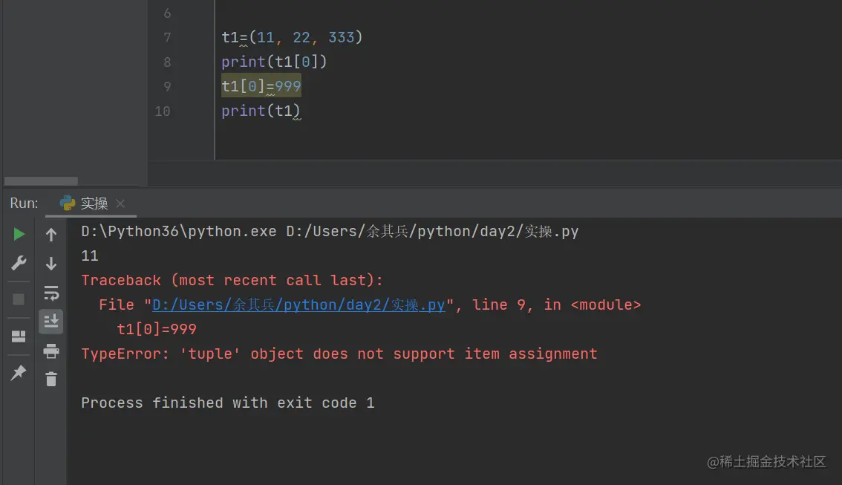842x485 pixels.
Task: Click code line t1=(11, 22, 333)
Action: click(x=292, y=37)
